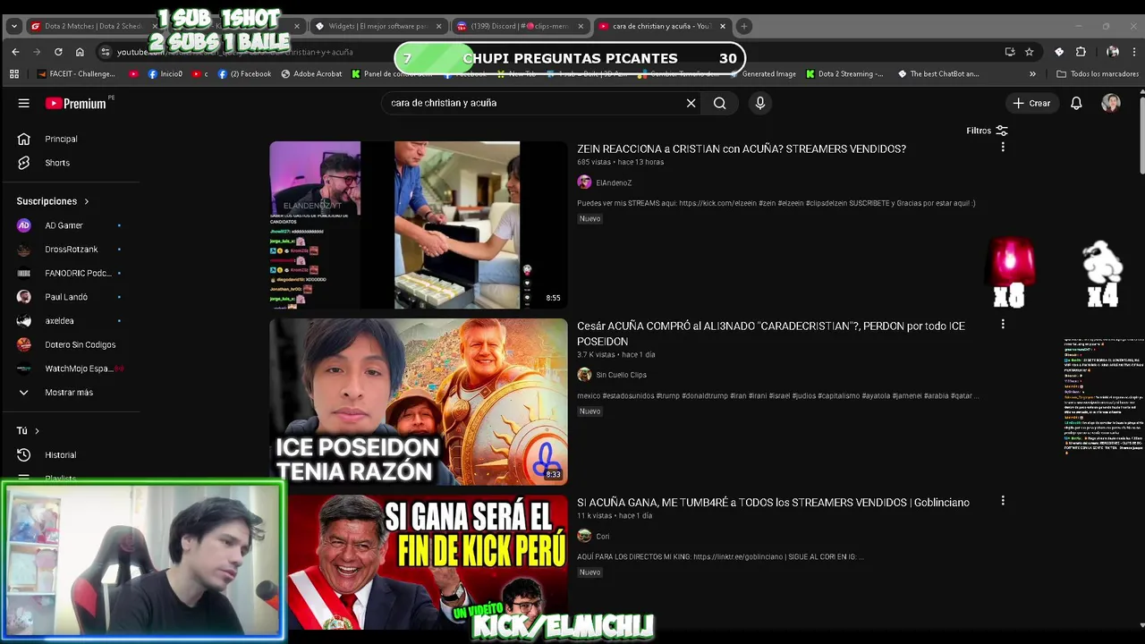Open Cori channel link
The height and width of the screenshot is (644, 1145).
[x=603, y=536]
